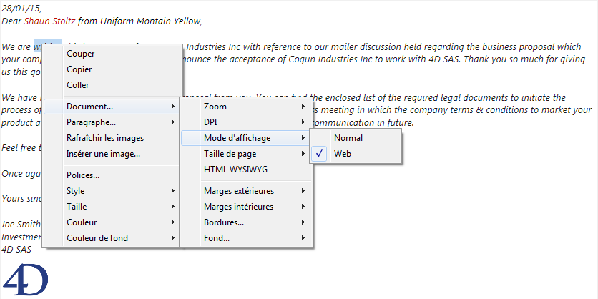Expand the Taille submenu
The width and height of the screenshot is (598, 299).
77,207
